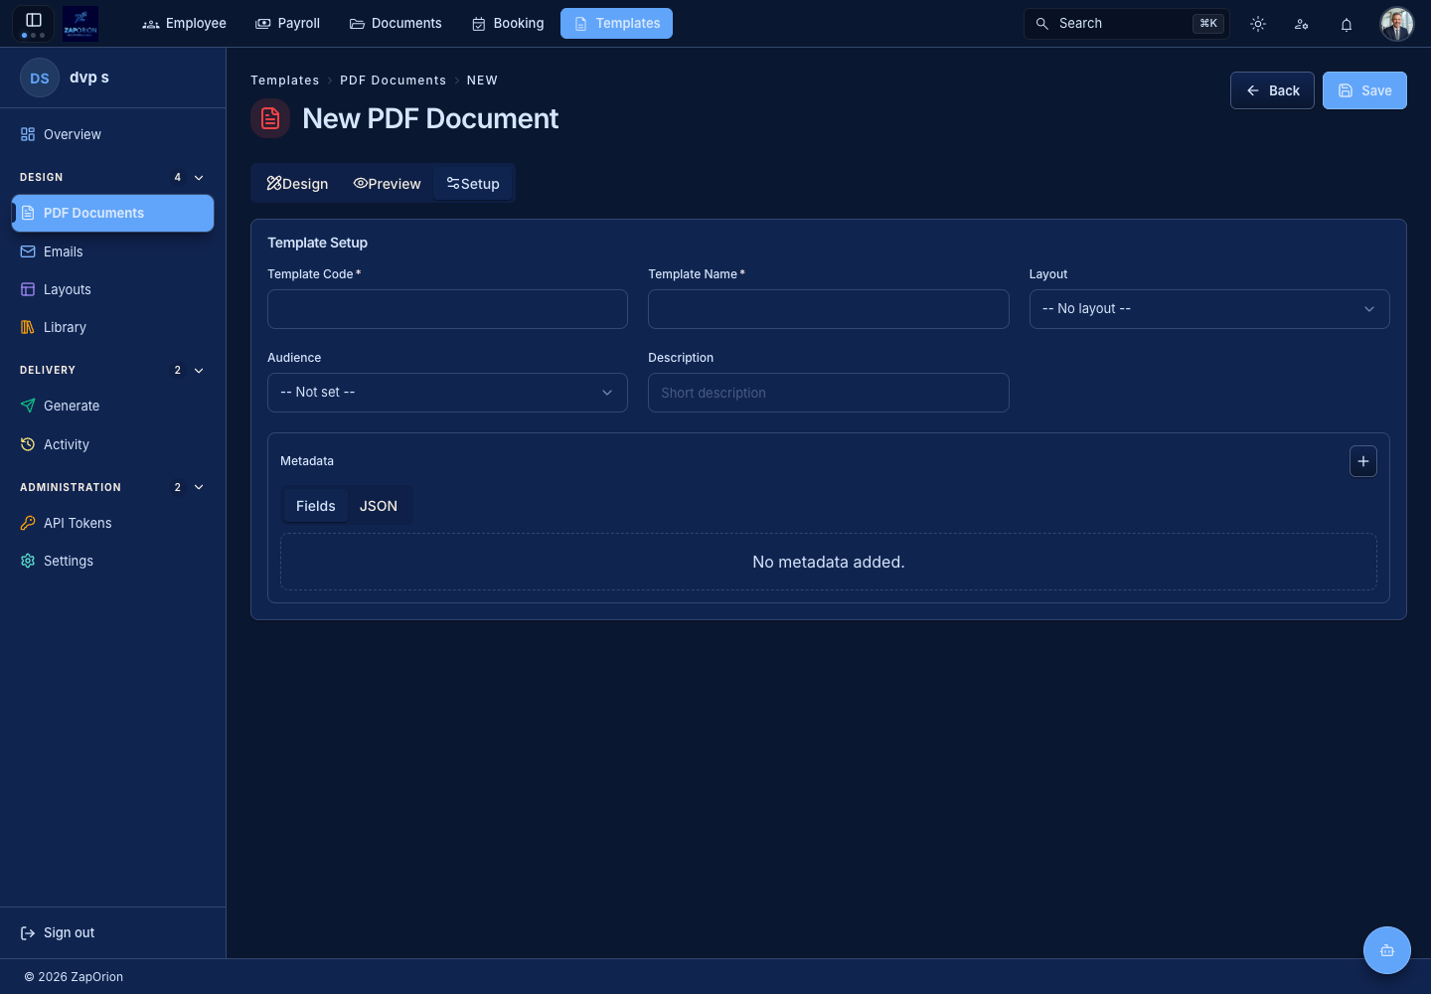Screen dimensions: 1431x994
Task: Focus the Search box
Action: tap(1127, 23)
